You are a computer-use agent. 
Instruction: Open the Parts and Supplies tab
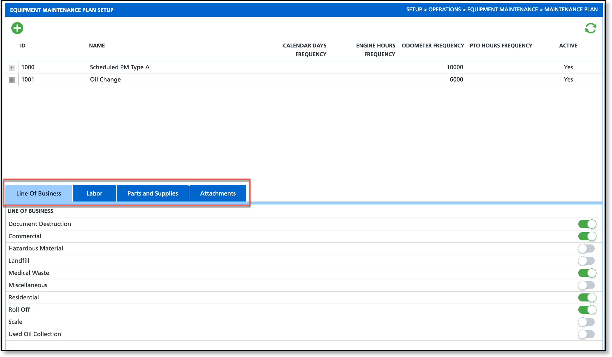[x=152, y=193]
